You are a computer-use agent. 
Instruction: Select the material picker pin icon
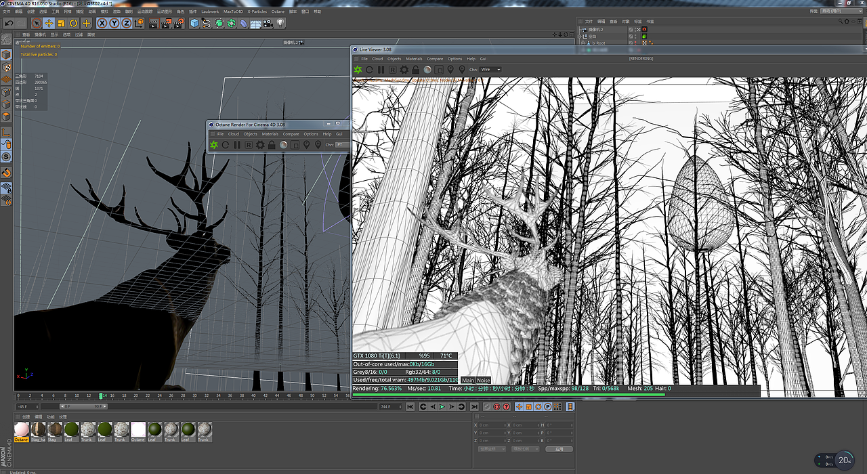pos(463,70)
